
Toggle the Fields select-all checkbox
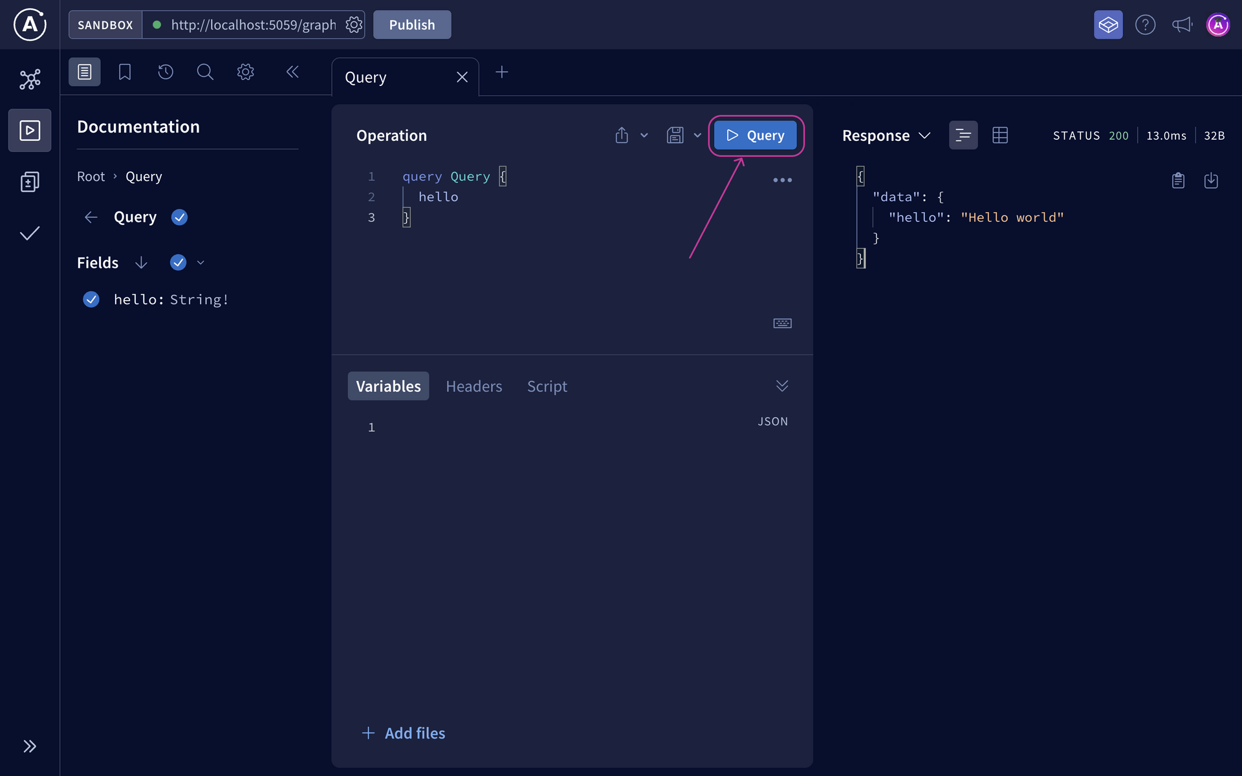coord(178,263)
